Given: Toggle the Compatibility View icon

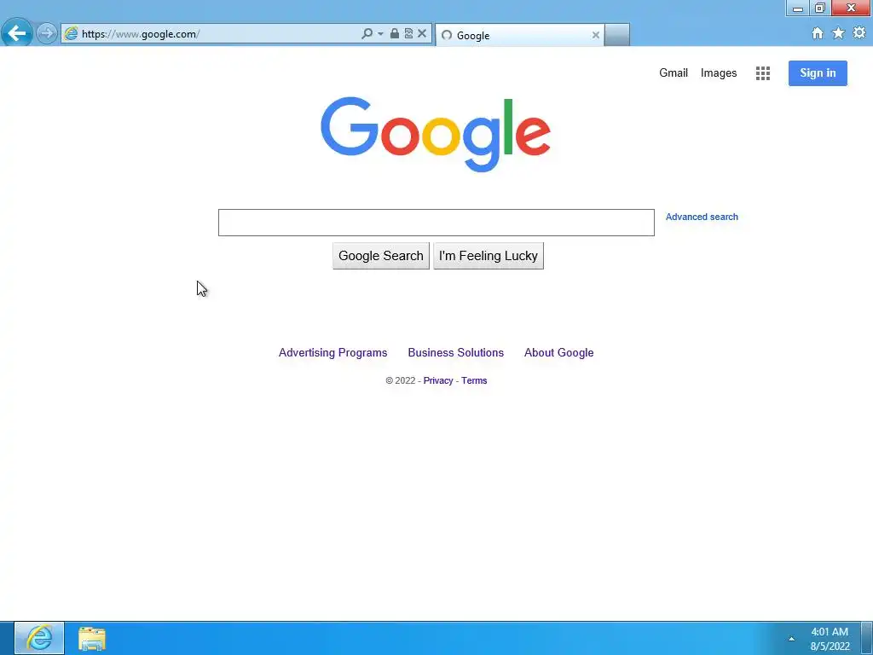Looking at the screenshot, I should (408, 34).
